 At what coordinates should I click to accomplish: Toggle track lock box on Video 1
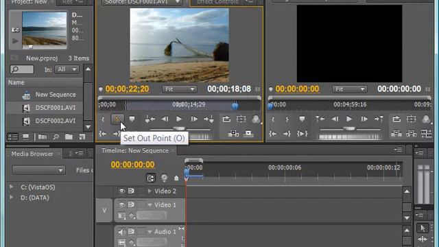[x=142, y=204]
